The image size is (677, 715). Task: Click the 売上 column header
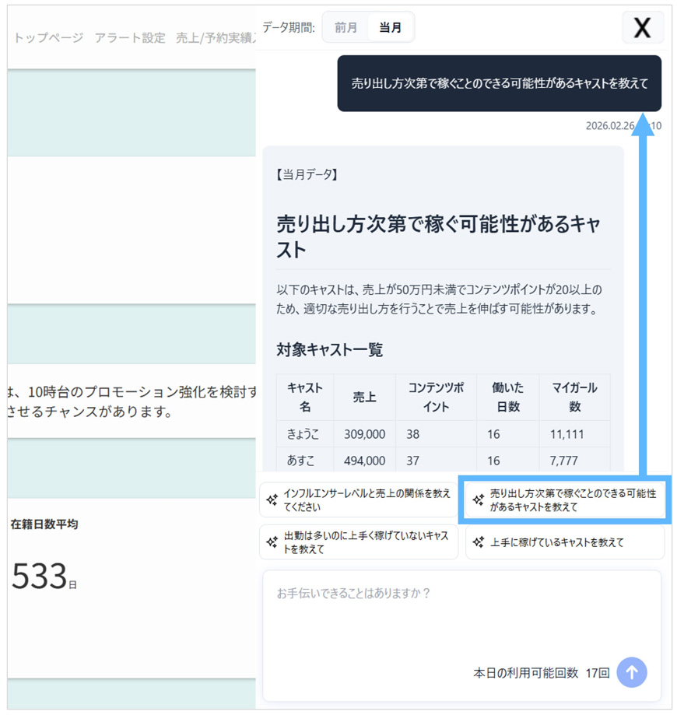click(364, 397)
